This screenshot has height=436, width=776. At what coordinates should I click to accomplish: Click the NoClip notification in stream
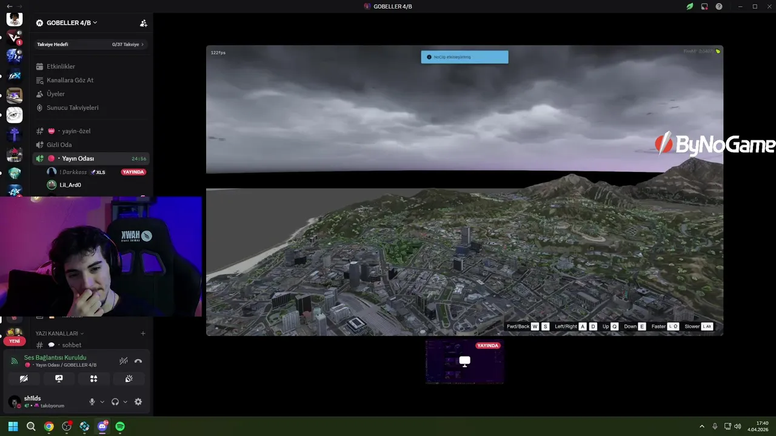[464, 57]
